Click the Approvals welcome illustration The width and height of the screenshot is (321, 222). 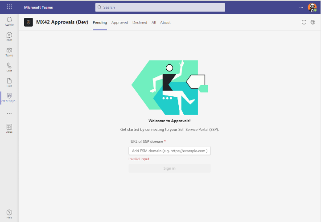pyautogui.click(x=169, y=87)
